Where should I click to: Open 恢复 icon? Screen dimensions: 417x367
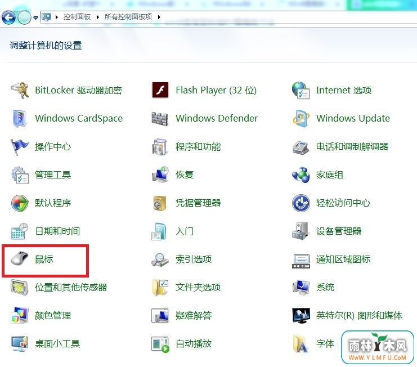[160, 174]
